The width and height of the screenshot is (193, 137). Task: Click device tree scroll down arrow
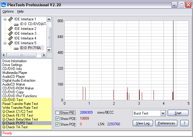[49, 50]
